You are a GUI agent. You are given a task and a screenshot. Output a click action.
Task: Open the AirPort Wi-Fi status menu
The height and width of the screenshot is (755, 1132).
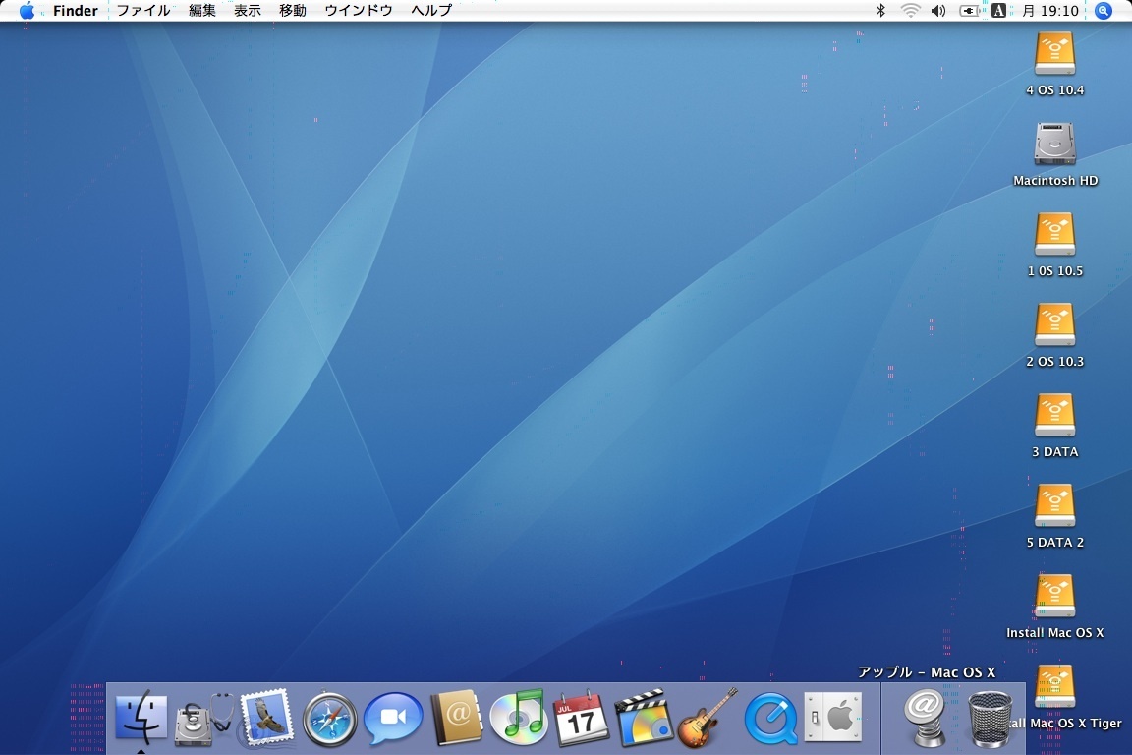[910, 10]
